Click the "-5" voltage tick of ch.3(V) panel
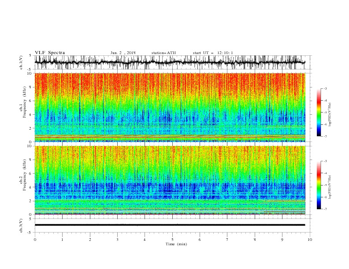 click(30, 233)
